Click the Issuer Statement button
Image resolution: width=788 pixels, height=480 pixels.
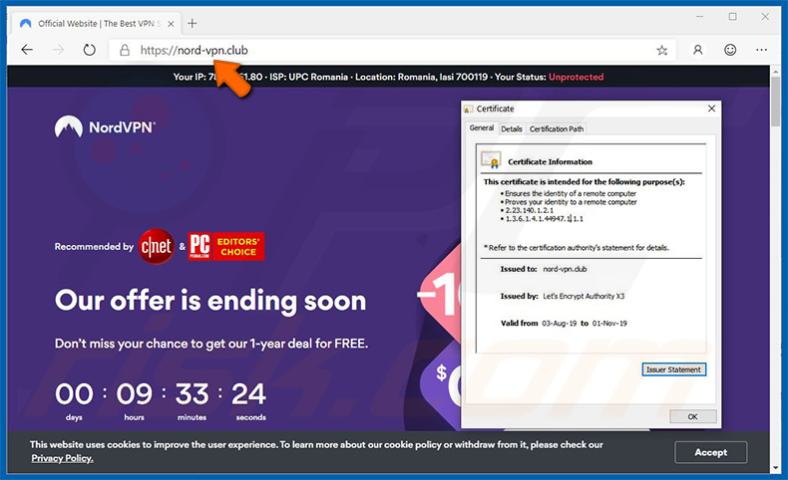coord(674,369)
